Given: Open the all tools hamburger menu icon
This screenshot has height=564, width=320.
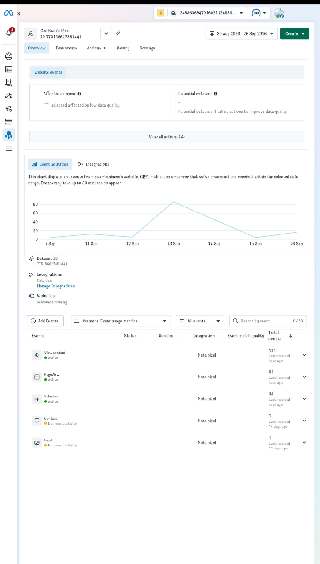Looking at the screenshot, I should (9, 148).
